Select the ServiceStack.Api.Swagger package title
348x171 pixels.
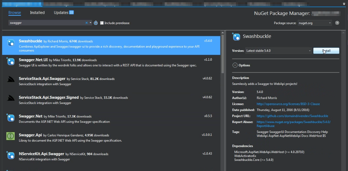click(42, 79)
